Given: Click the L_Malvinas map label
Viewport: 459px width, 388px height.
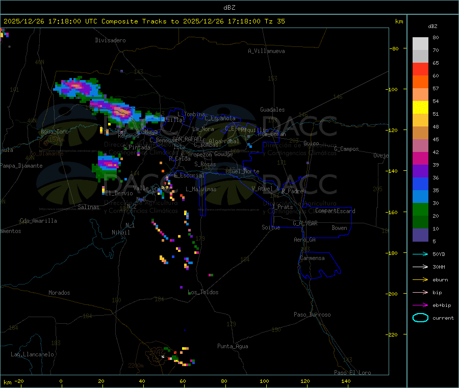Looking at the screenshot, I should click(201, 189).
